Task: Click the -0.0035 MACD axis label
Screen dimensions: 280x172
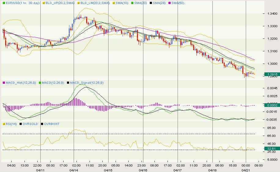Action: click(x=272, y=119)
